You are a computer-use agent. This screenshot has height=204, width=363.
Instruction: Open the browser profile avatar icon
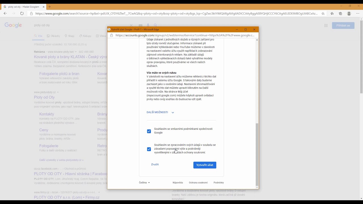click(x=349, y=13)
